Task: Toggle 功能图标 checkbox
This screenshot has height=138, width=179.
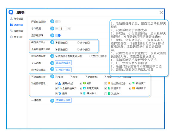Action: pyautogui.click(x=86, y=77)
